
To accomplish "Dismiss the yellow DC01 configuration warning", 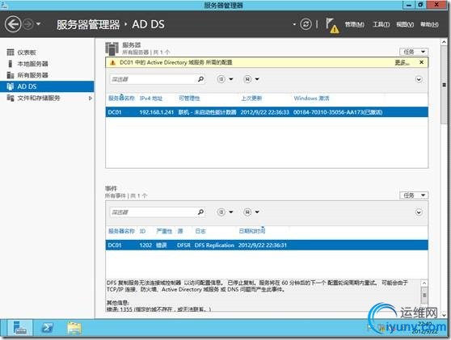I will [x=421, y=62].
